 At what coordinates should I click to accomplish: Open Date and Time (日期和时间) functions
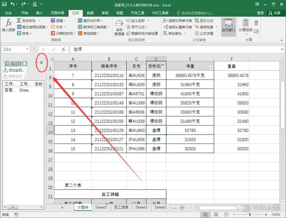pyautogui.click(x=63, y=34)
